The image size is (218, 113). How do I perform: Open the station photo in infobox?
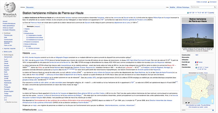197,35
